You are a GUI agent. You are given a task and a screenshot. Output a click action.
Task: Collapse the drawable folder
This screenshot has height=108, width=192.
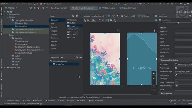[10, 38]
